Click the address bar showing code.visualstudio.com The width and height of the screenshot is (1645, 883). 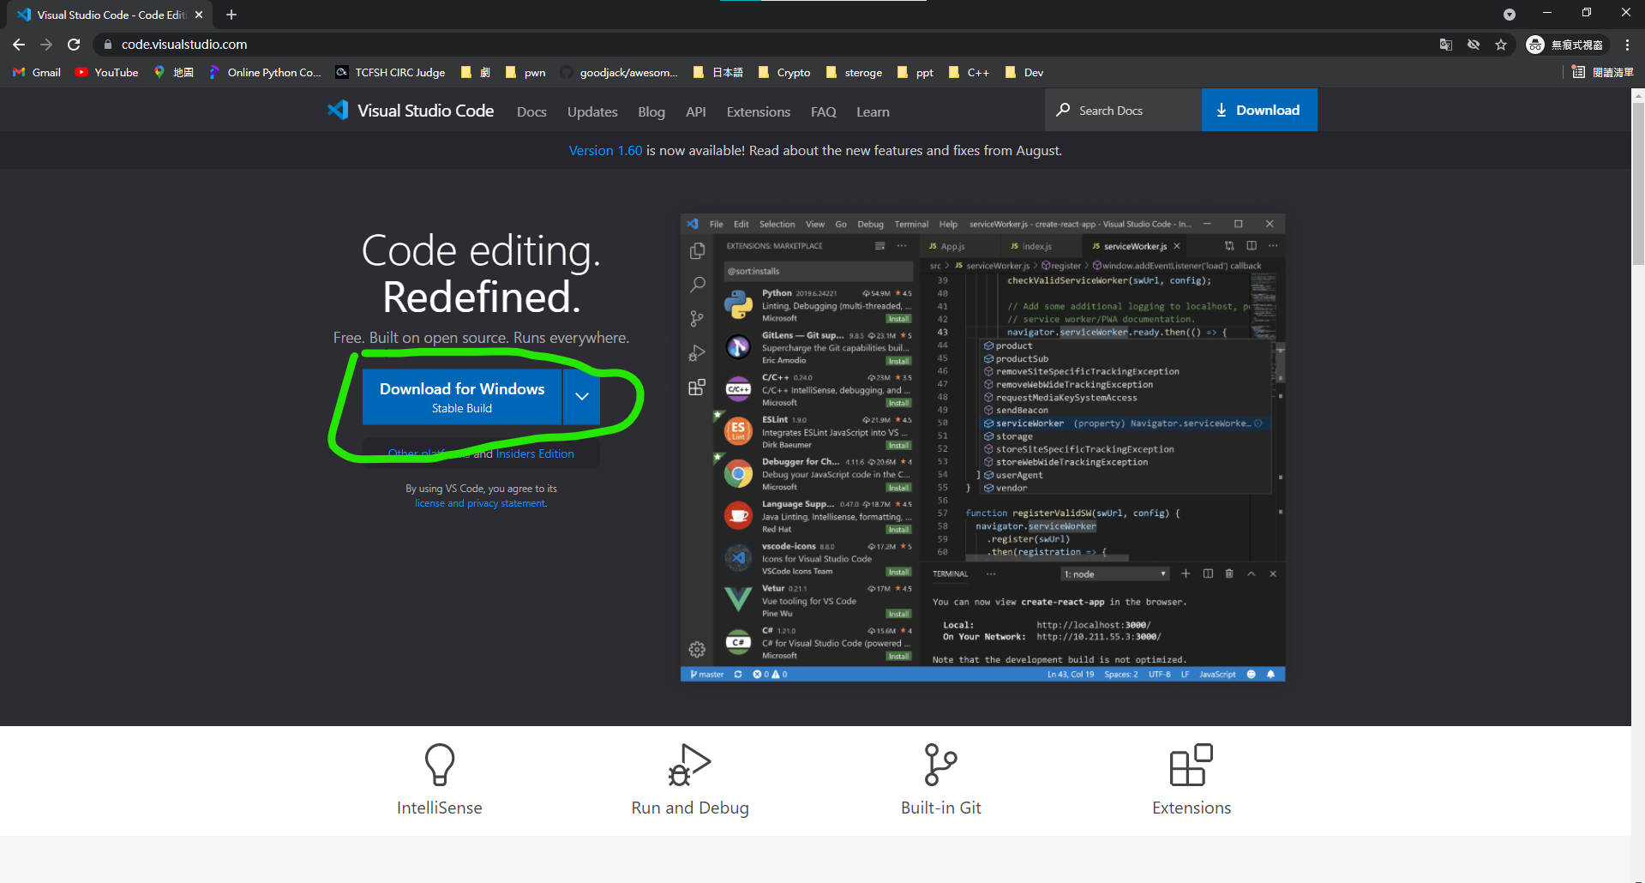pyautogui.click(x=763, y=45)
